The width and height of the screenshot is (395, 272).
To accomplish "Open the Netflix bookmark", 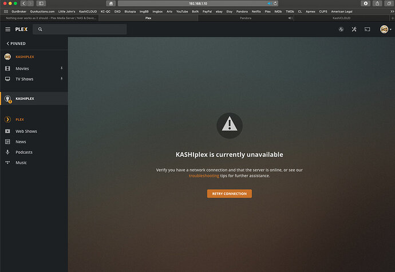I will 256,11.
